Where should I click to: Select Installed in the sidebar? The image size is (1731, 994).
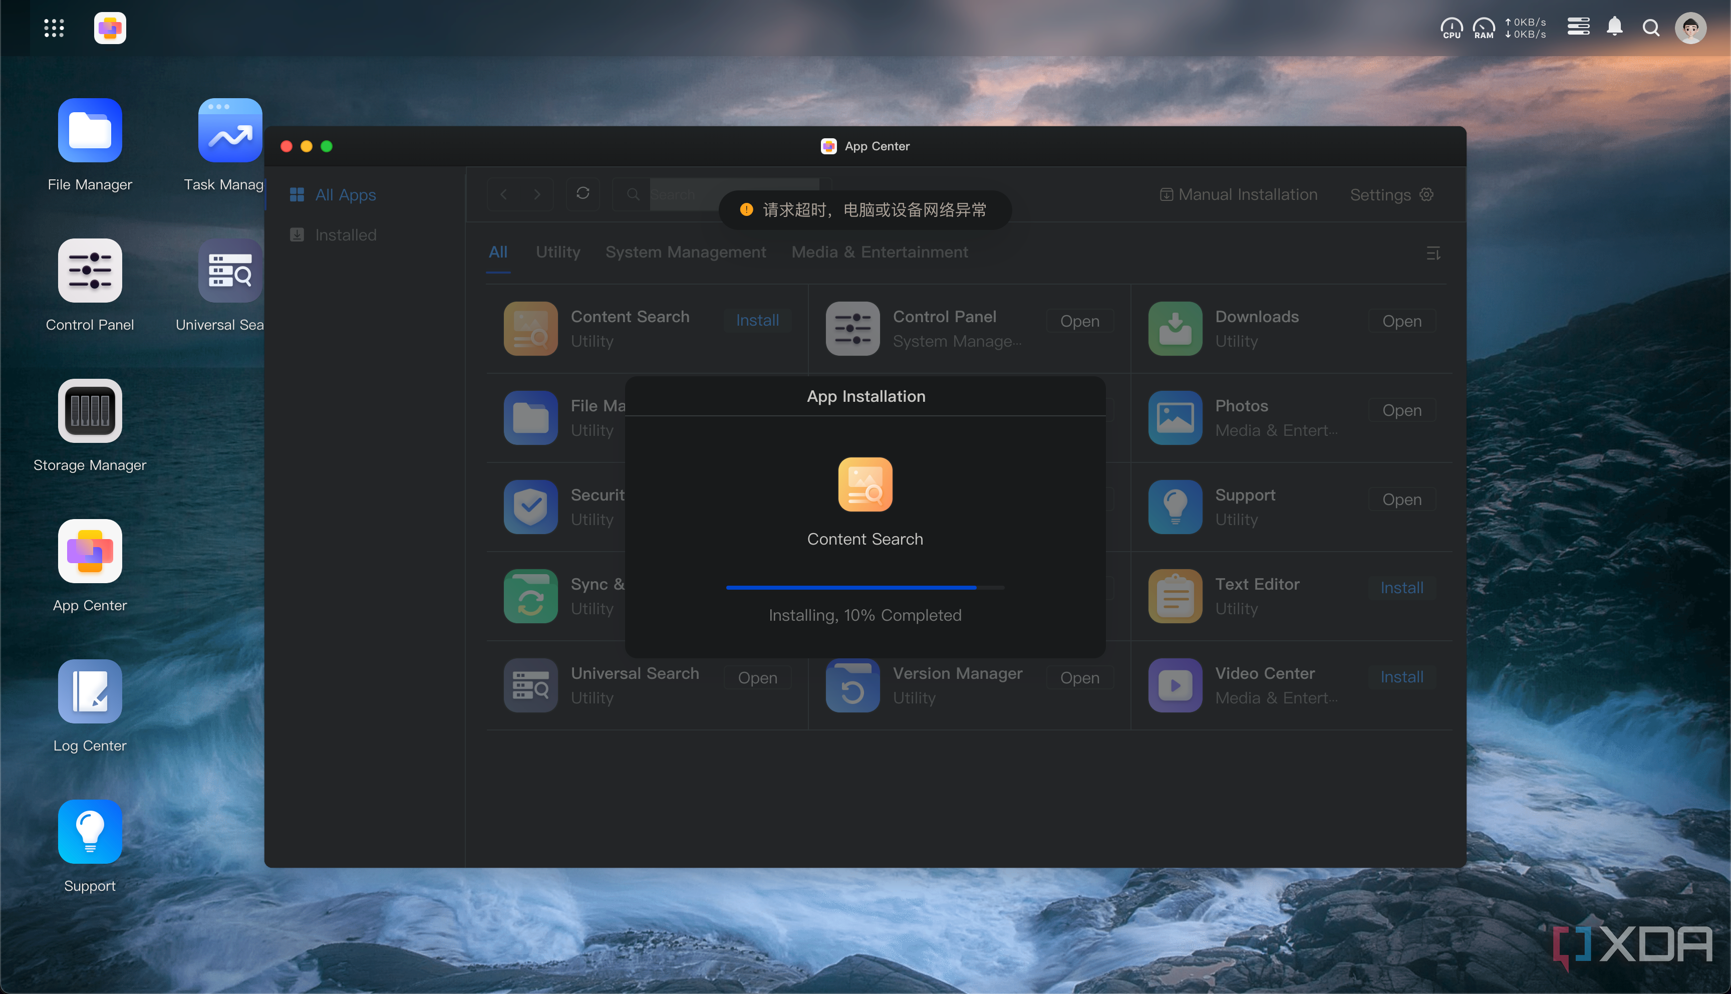[x=345, y=235]
